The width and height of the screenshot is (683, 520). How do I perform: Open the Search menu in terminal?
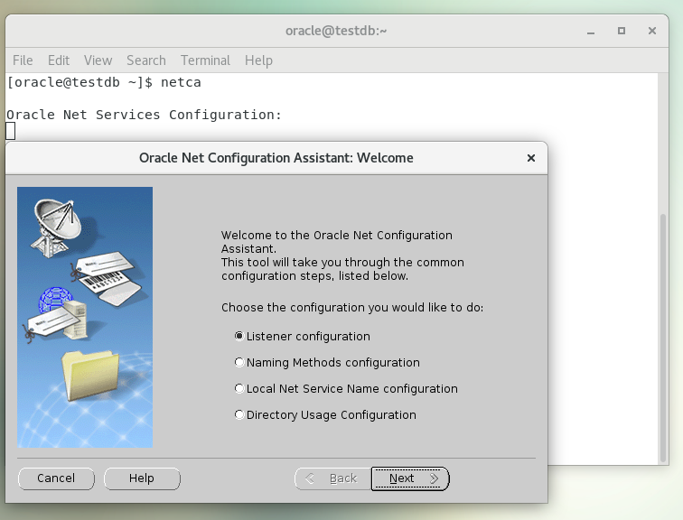pyautogui.click(x=145, y=60)
